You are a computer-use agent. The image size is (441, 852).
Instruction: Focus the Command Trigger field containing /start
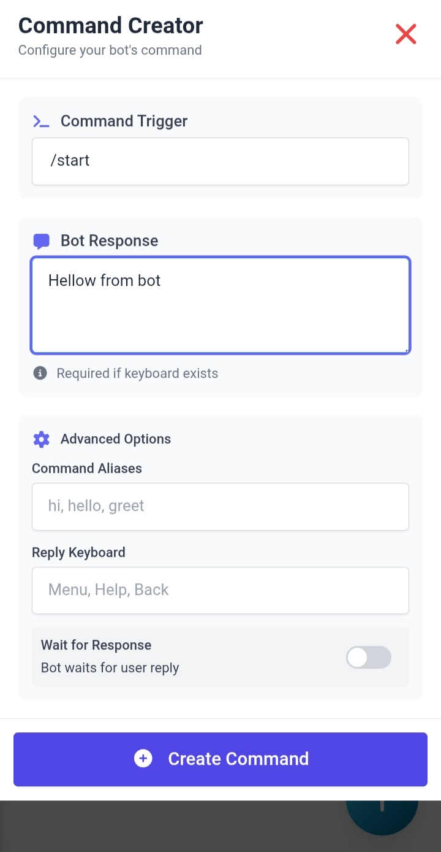(x=221, y=161)
